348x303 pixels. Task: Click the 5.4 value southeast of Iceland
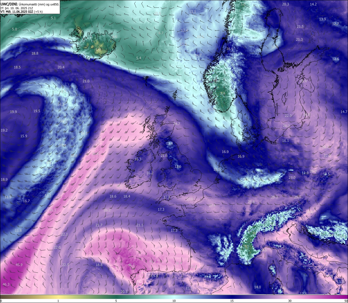[139, 58]
